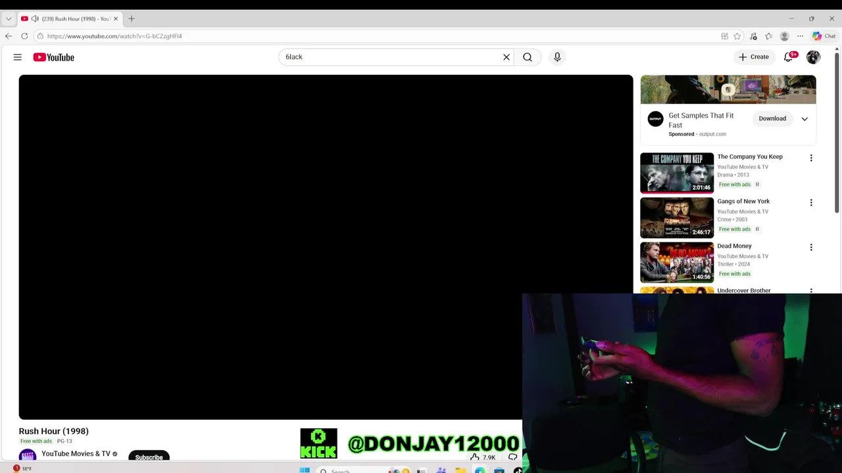
Task: Open the Gangs of New York thumbnail
Action: point(677,217)
